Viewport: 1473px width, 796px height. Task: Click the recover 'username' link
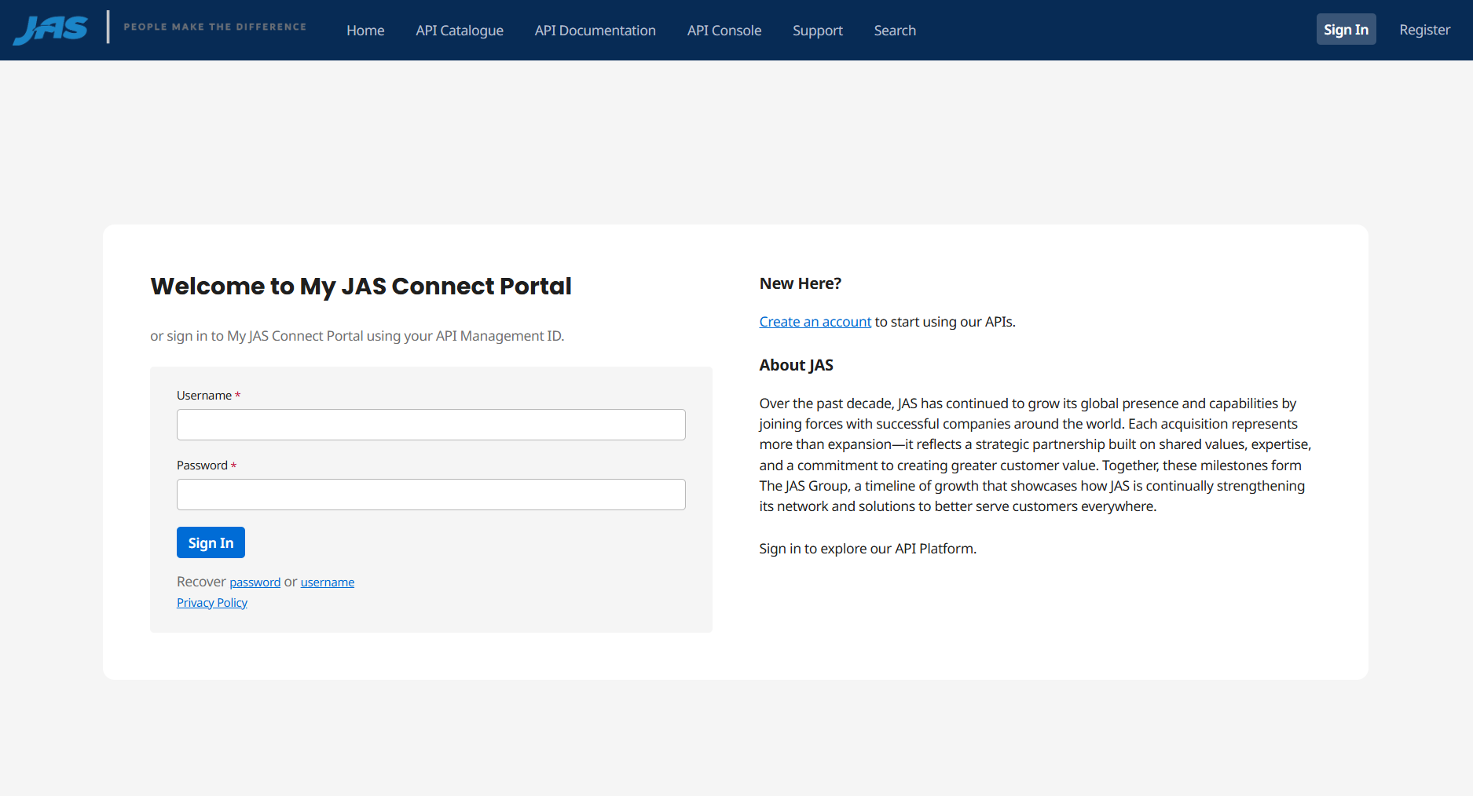(327, 582)
